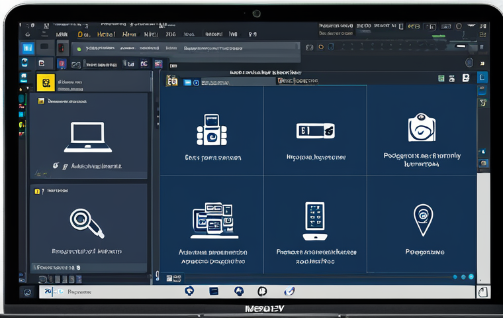Open the backpack icon tile
This screenshot has width=503, height=318.
point(422,130)
